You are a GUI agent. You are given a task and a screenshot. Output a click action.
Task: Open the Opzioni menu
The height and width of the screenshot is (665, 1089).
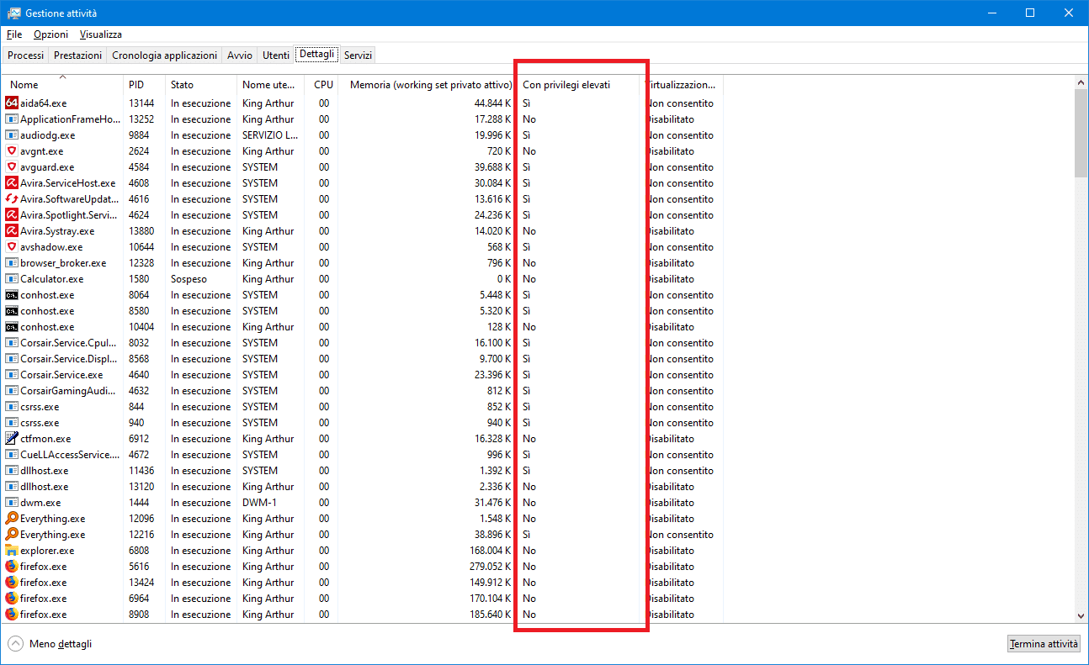click(x=50, y=34)
